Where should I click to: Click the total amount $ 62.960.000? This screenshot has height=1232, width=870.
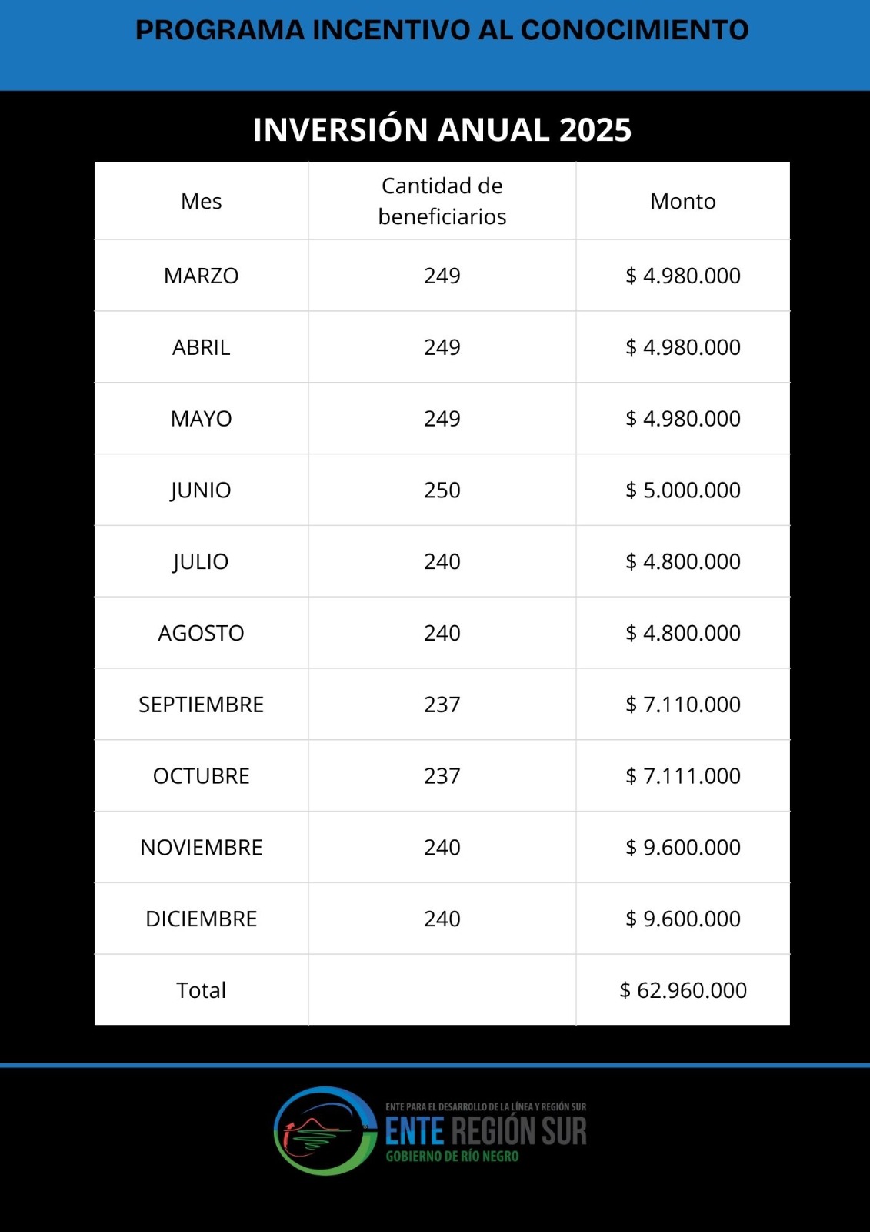click(682, 990)
